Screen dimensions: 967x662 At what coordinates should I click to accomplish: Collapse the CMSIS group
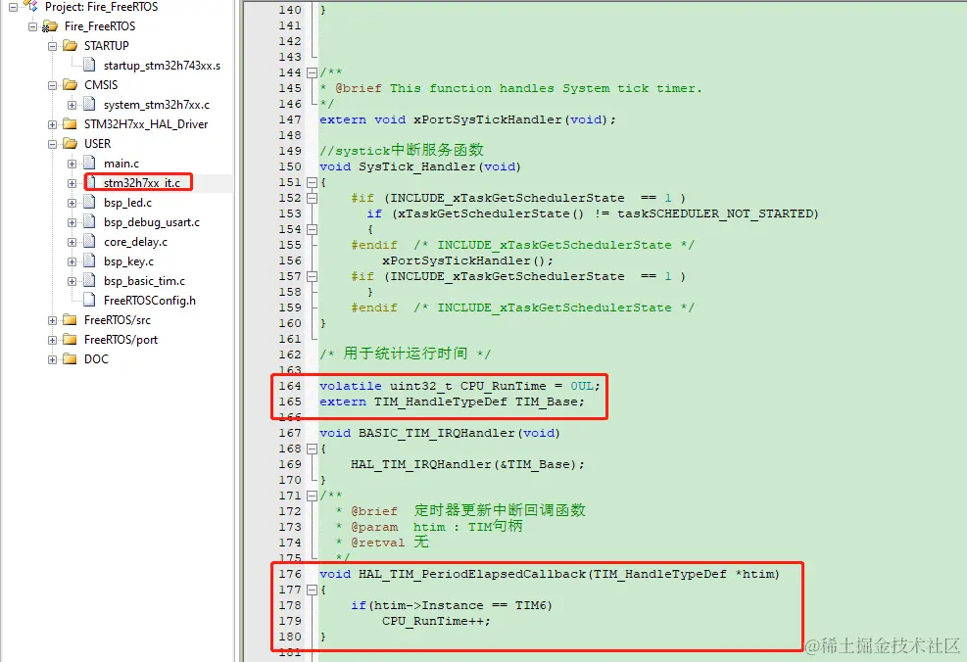(53, 85)
